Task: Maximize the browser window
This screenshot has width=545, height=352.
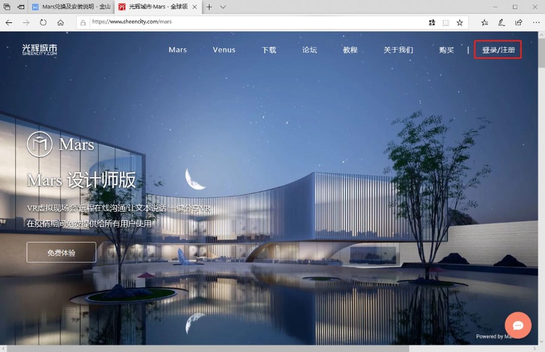Action: (515, 7)
